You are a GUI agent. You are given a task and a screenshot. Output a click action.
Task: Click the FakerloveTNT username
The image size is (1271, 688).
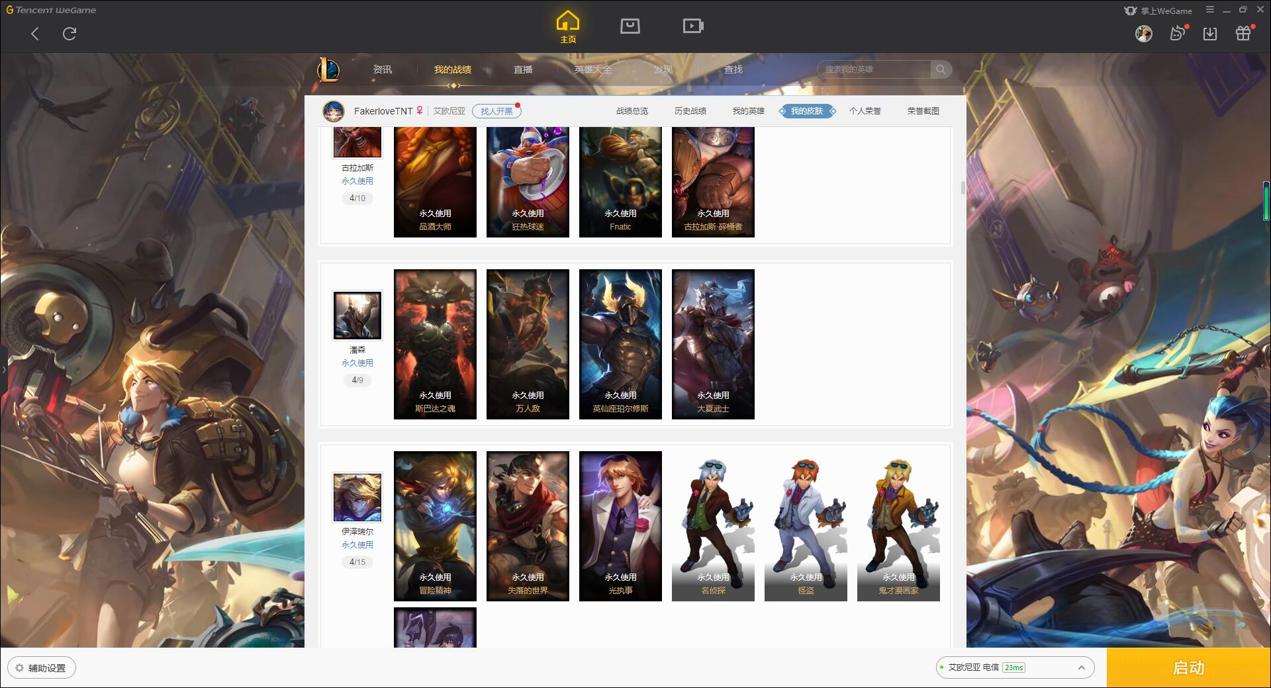(383, 111)
